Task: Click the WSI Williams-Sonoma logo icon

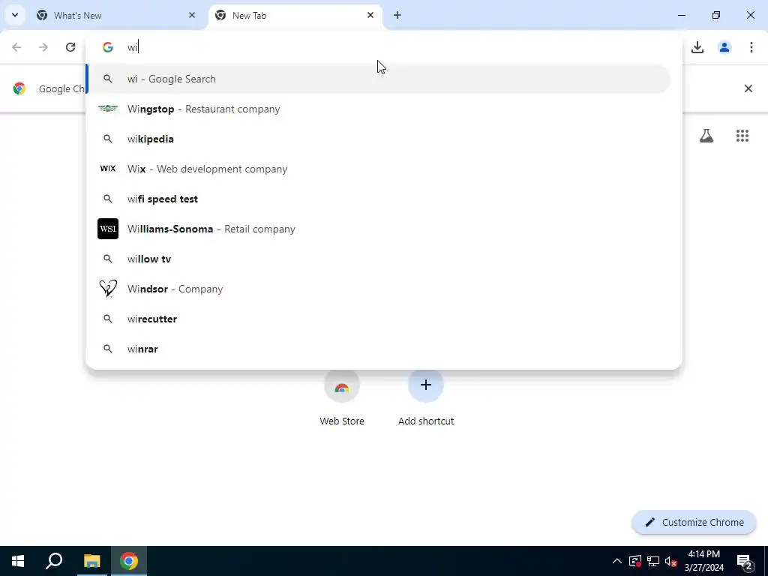Action: tap(108, 229)
